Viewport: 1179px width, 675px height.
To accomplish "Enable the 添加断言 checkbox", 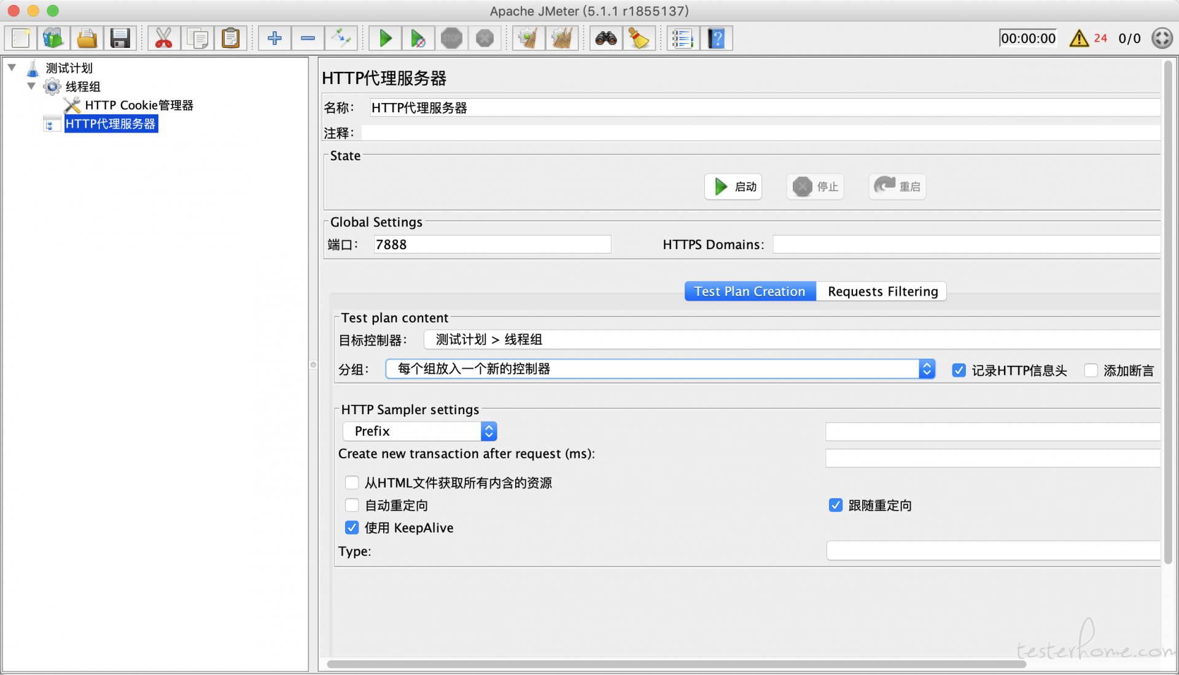I will pyautogui.click(x=1091, y=370).
